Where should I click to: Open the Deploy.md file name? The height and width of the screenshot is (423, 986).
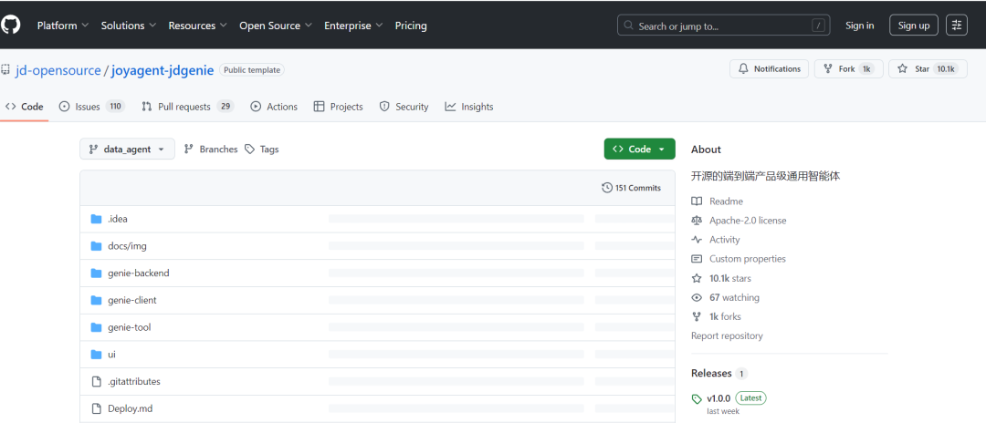(x=131, y=408)
